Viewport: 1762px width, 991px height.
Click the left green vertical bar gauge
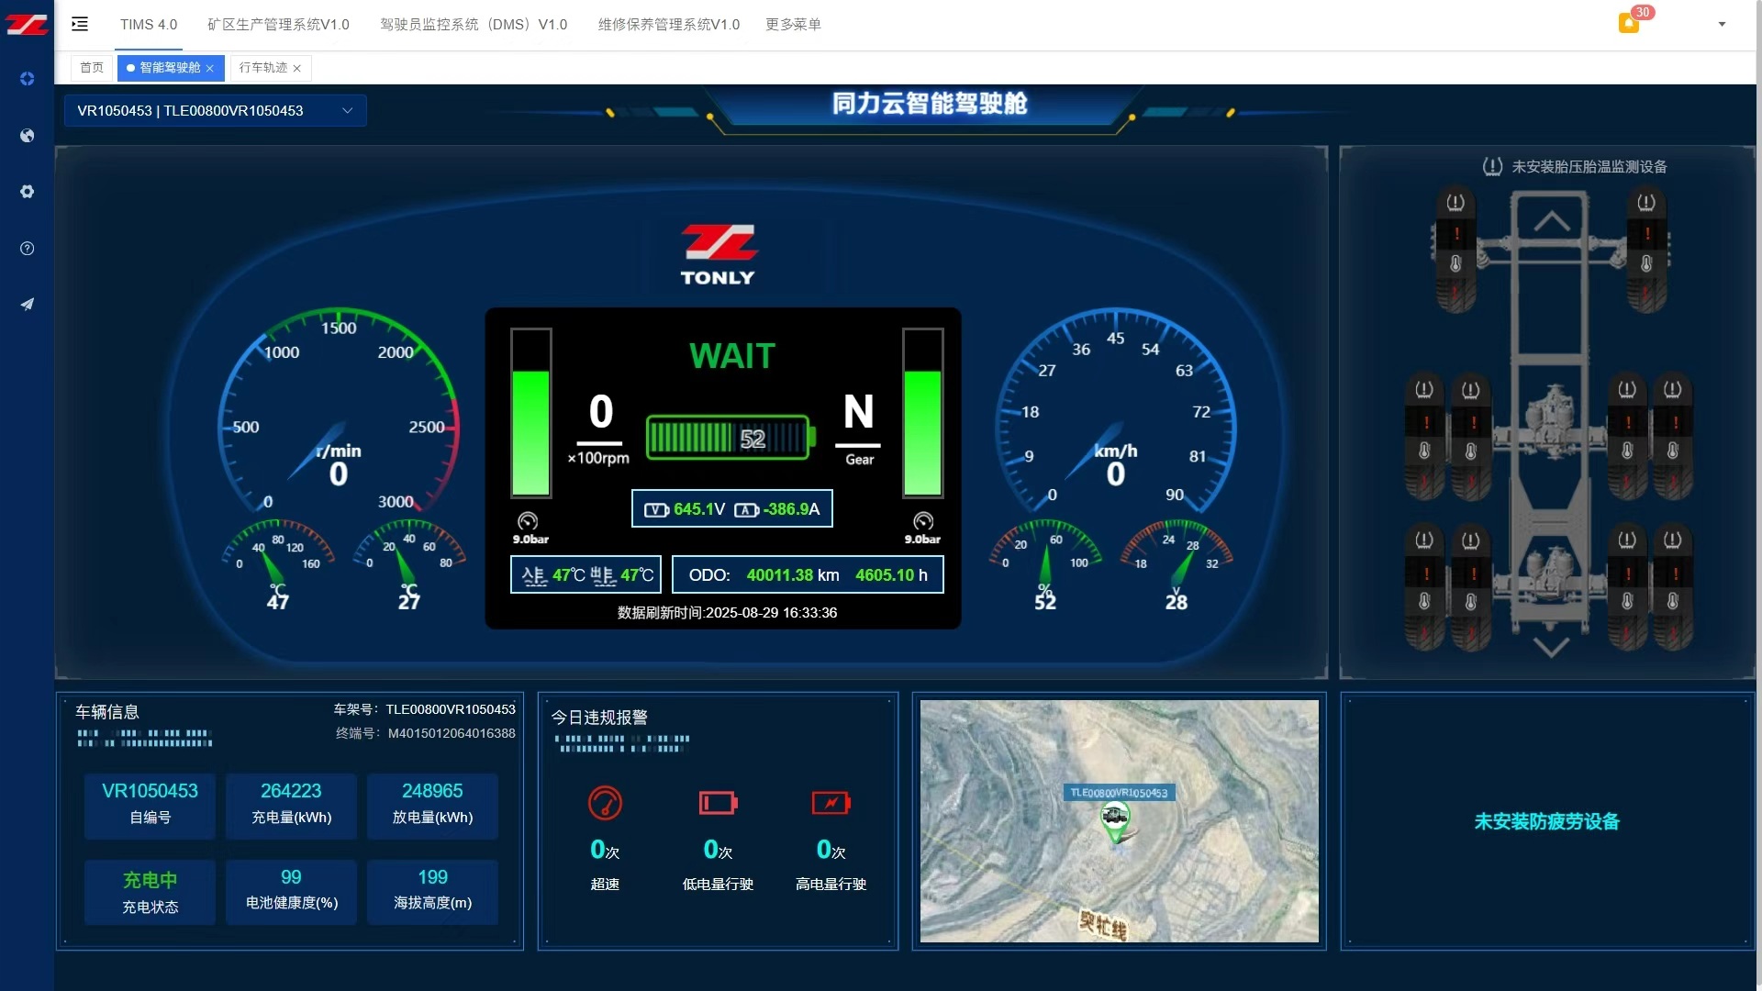pos(530,413)
